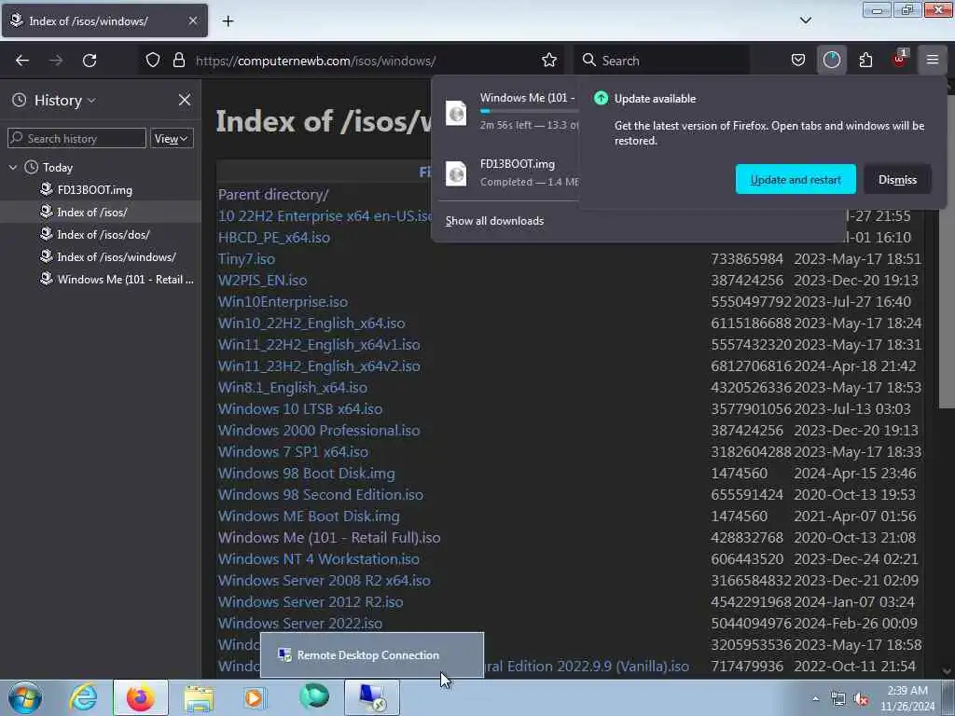Click the Search history field
Screen dimensions: 955x716
tap(76, 138)
